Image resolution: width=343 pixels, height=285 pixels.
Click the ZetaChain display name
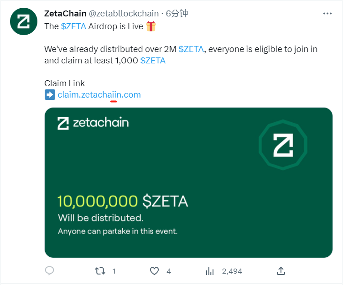point(66,14)
